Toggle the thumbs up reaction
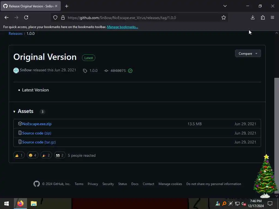 (x=19, y=155)
